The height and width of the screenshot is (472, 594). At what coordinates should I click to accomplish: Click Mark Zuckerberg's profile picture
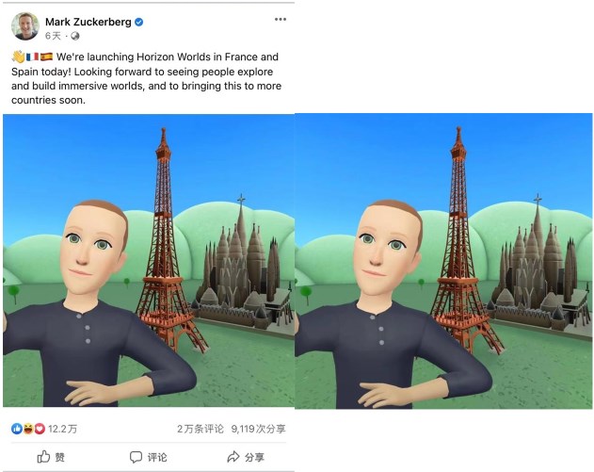point(25,26)
